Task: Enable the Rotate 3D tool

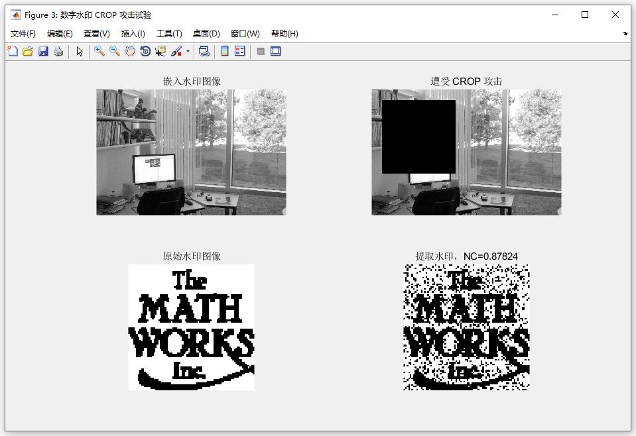Action: tap(145, 51)
